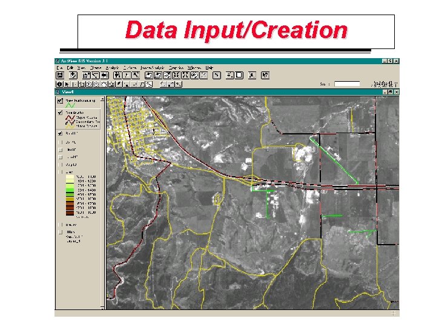Click the legend scrollbar down arrow
This screenshot has width=436, height=327.
tap(102, 307)
